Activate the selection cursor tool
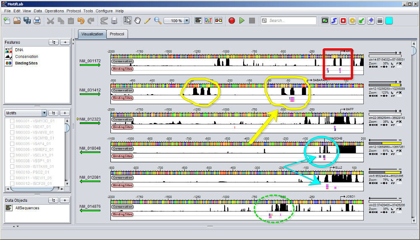Image resolution: width=420 pixels, height=240 pixels. (128, 21)
